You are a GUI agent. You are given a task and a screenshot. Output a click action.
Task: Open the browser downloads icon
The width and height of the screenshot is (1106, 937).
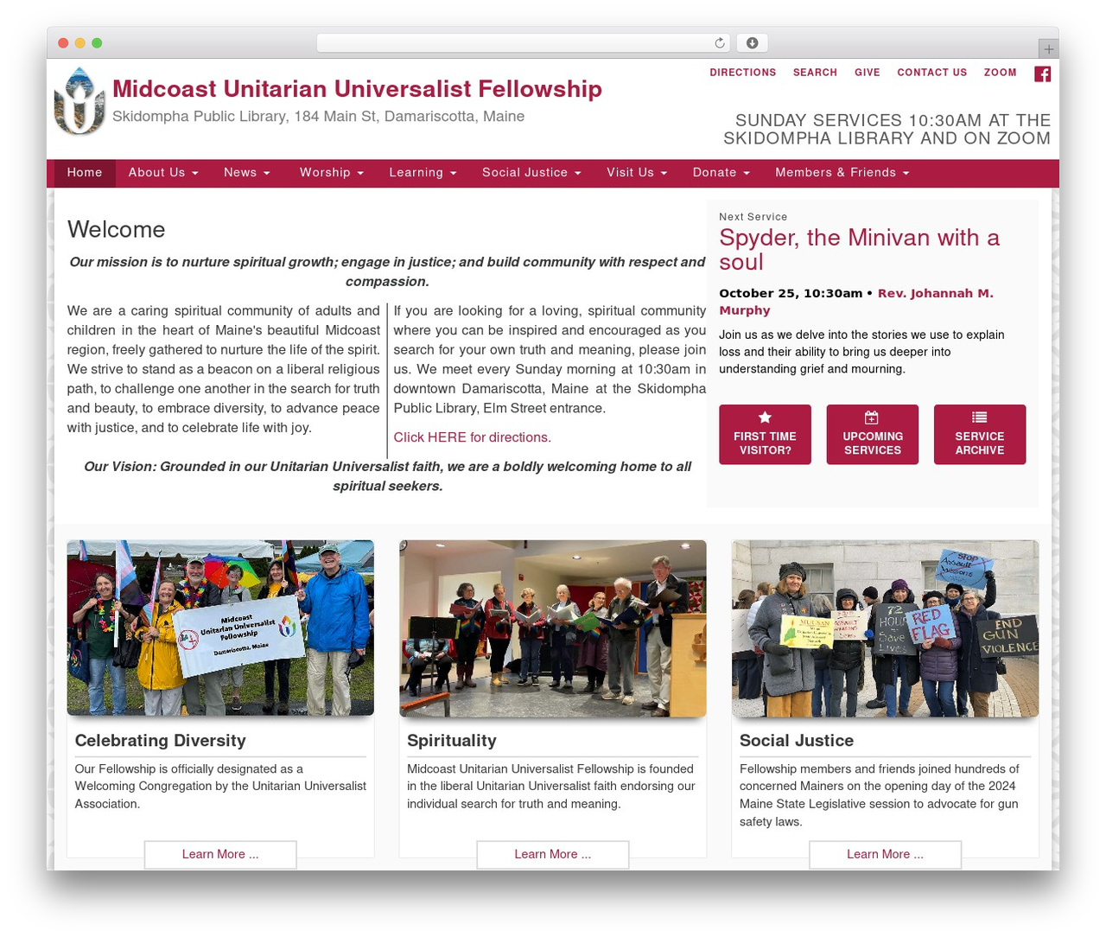click(753, 43)
